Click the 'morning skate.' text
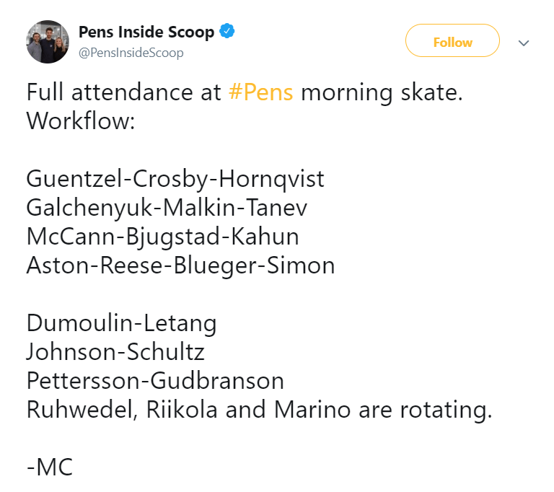554x492 pixels. (x=382, y=94)
